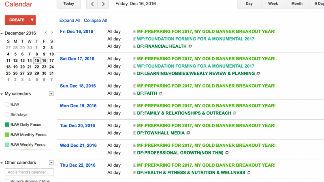Click the Today button
Screen dimensions: 324x182
(69, 4)
